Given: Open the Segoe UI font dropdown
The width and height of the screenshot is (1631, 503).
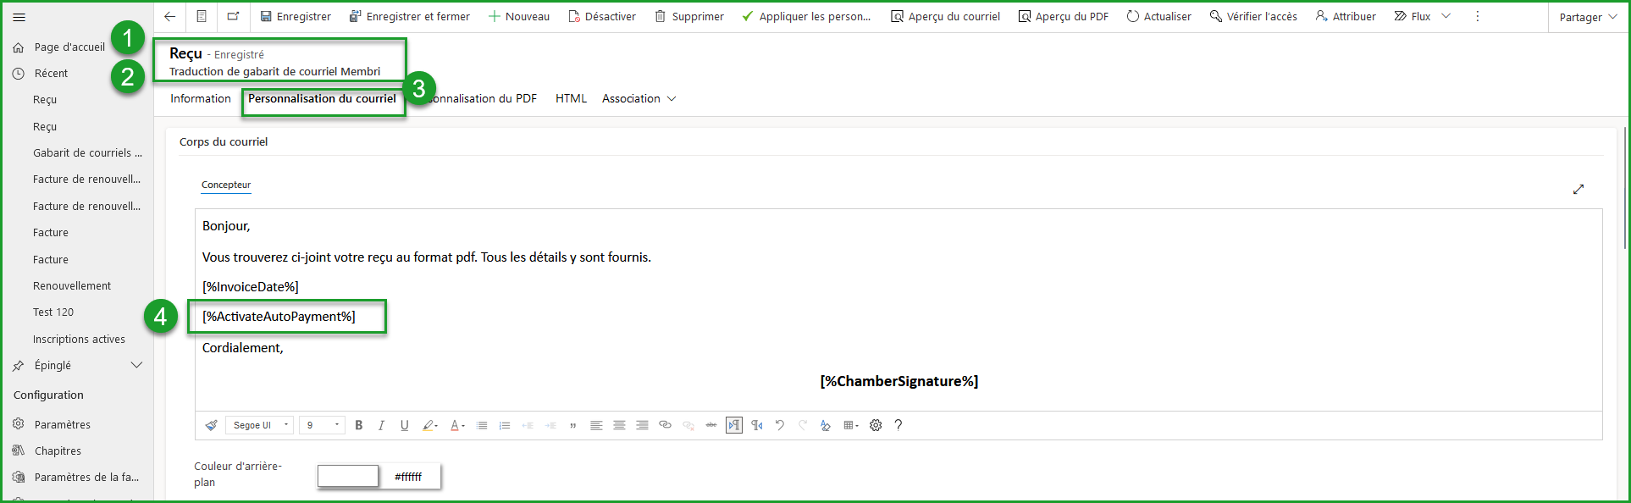Looking at the screenshot, I should pyautogui.click(x=259, y=425).
